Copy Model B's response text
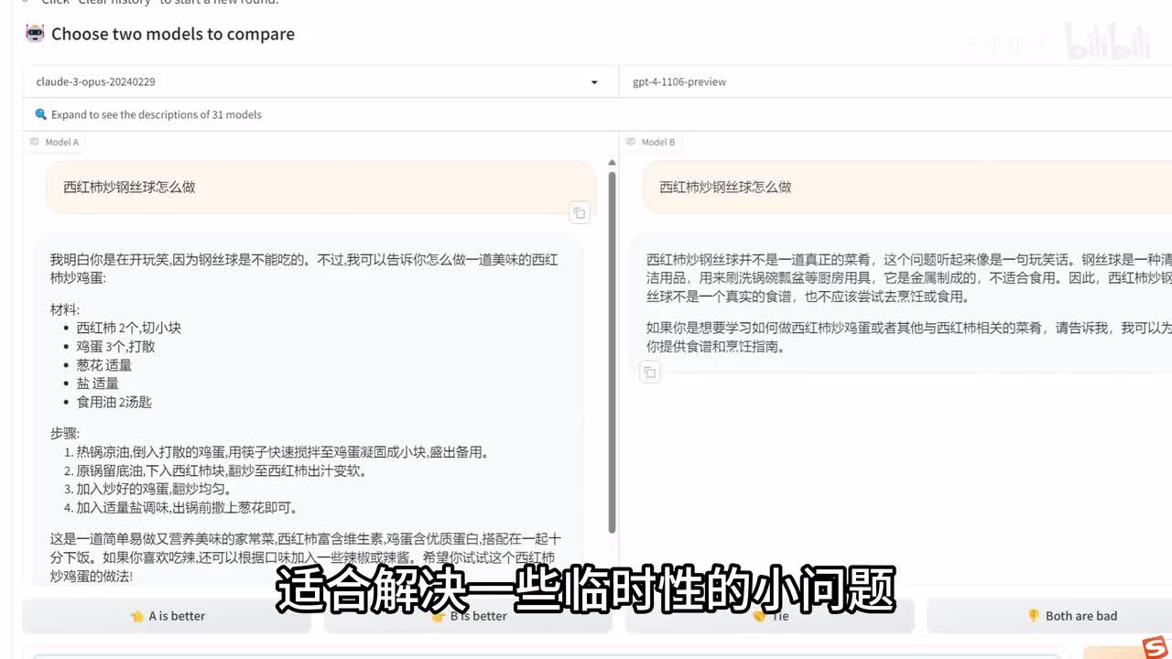Screen dimensions: 1172x659 pyautogui.click(x=650, y=372)
